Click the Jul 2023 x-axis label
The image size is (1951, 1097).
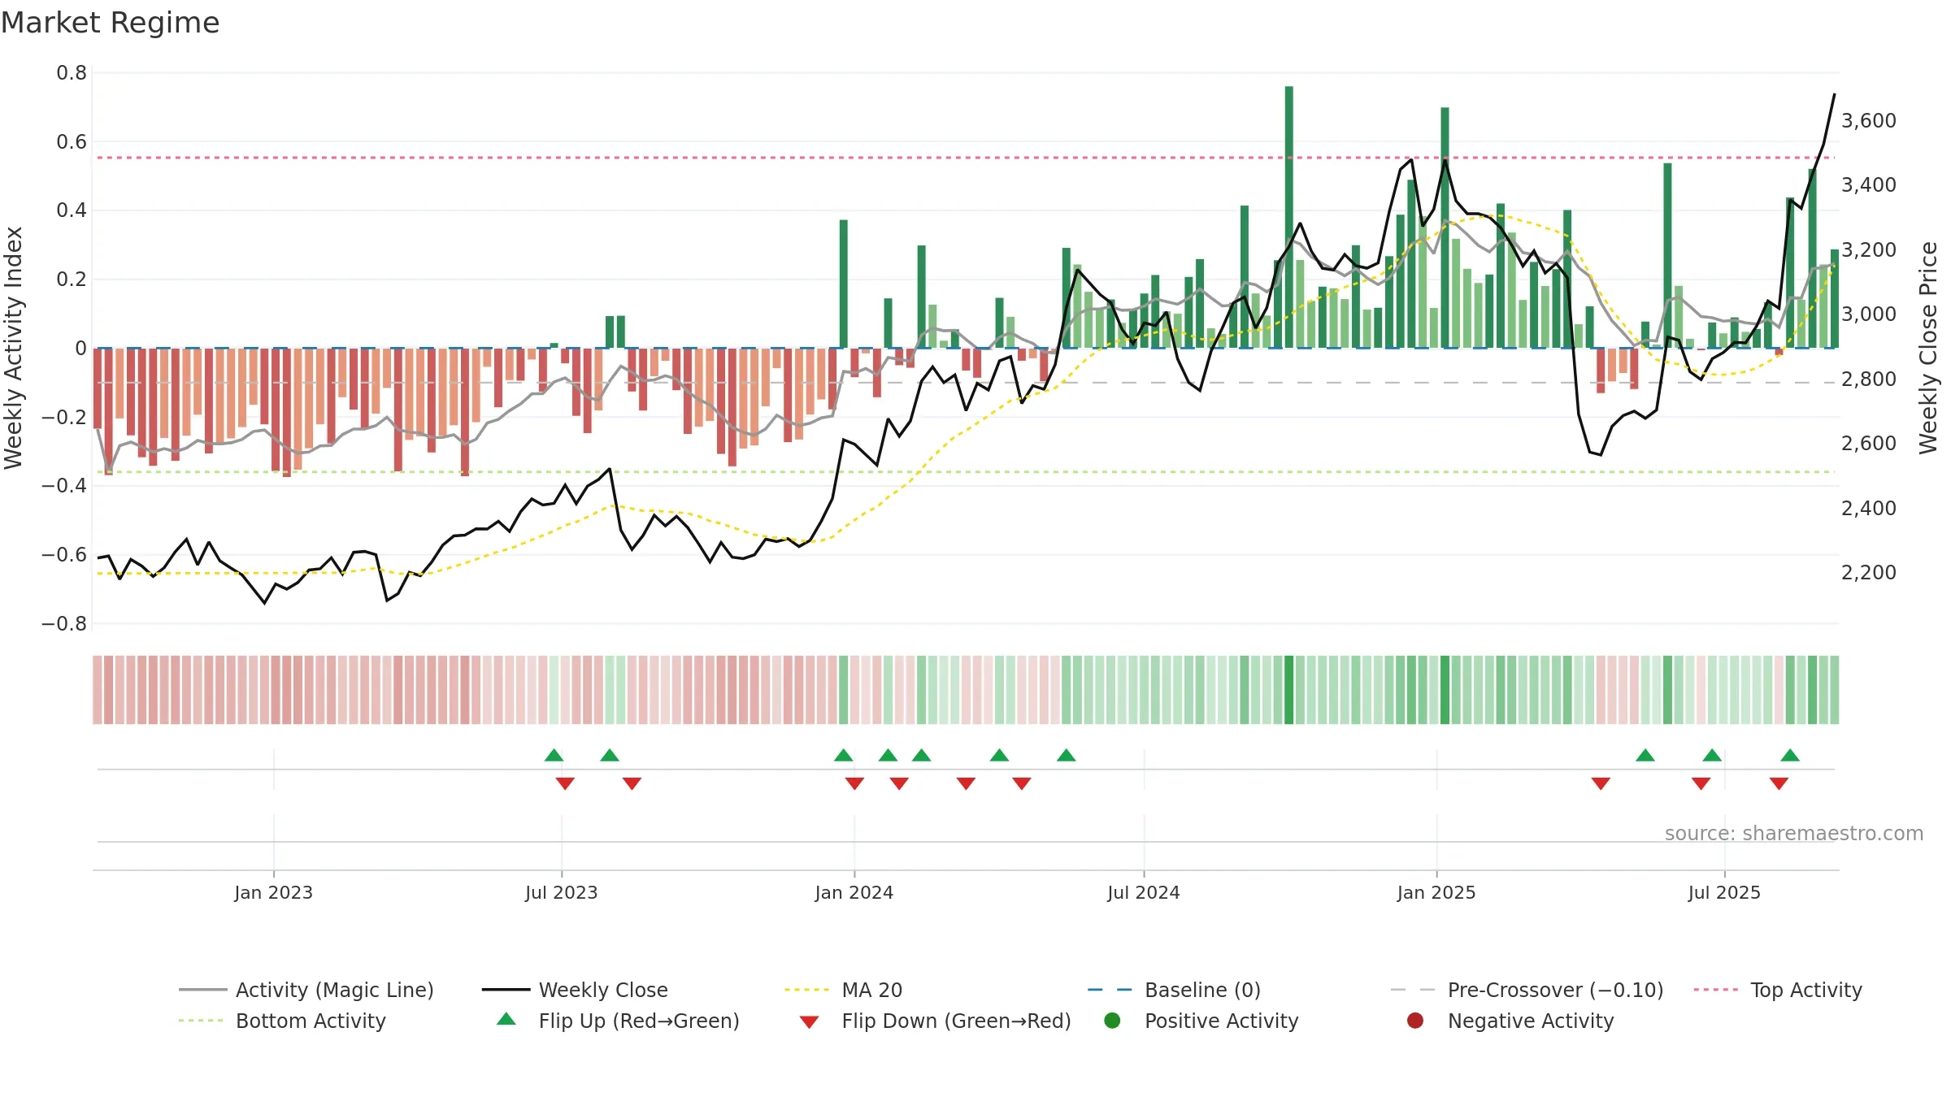click(x=561, y=892)
